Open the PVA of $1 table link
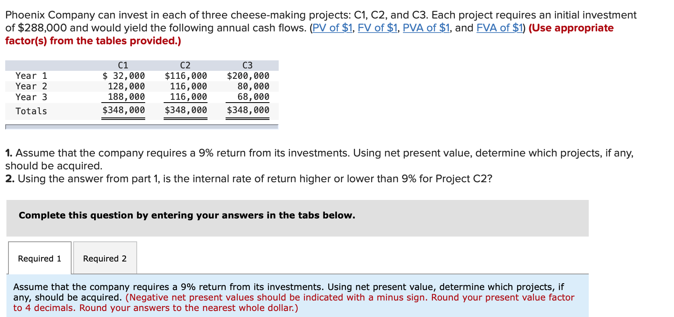This screenshot has width=674, height=317. pyautogui.click(x=425, y=28)
